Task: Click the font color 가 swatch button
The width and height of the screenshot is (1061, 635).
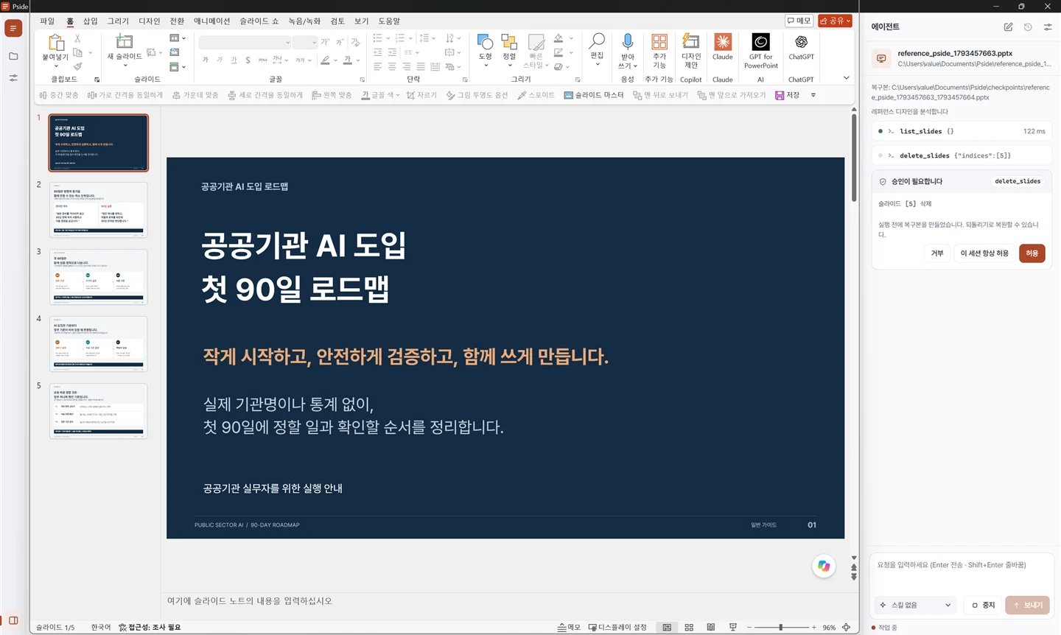Action: pos(347,60)
